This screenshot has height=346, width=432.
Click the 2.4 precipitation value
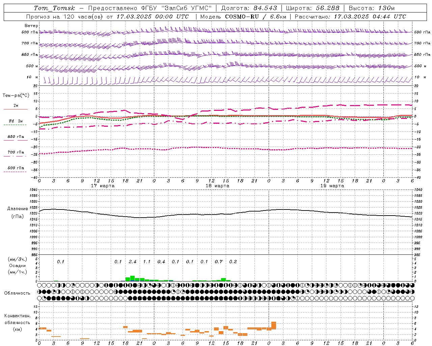pos(133,262)
